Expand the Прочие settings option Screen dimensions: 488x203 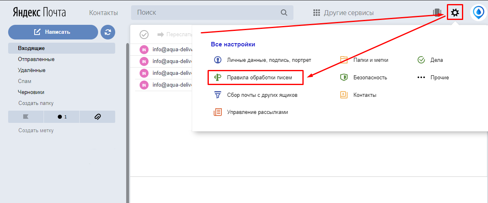(440, 77)
